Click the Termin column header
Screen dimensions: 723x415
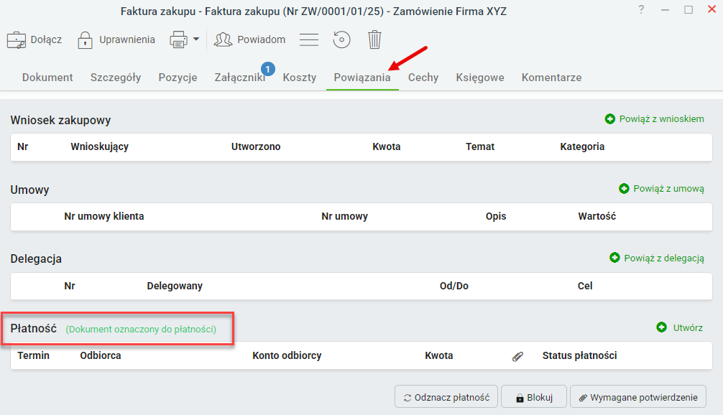[x=34, y=355]
